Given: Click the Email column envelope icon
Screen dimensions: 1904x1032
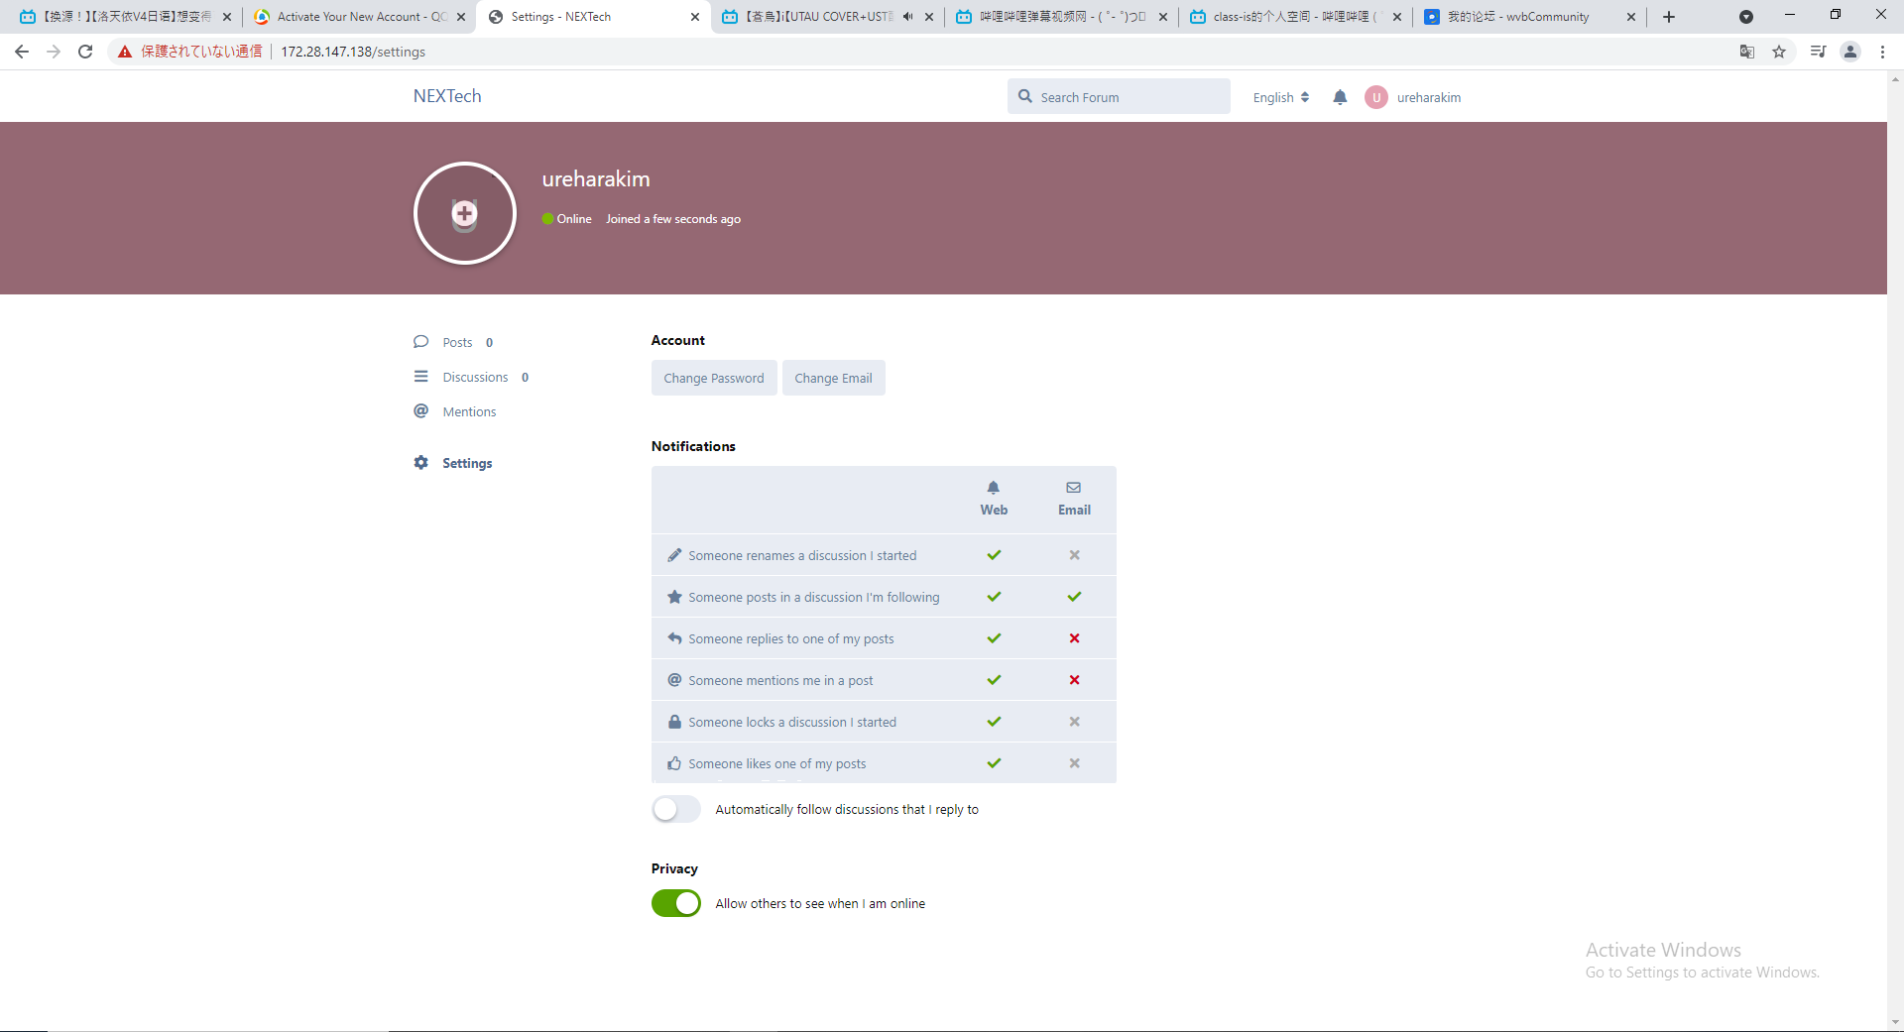Looking at the screenshot, I should coord(1073,488).
